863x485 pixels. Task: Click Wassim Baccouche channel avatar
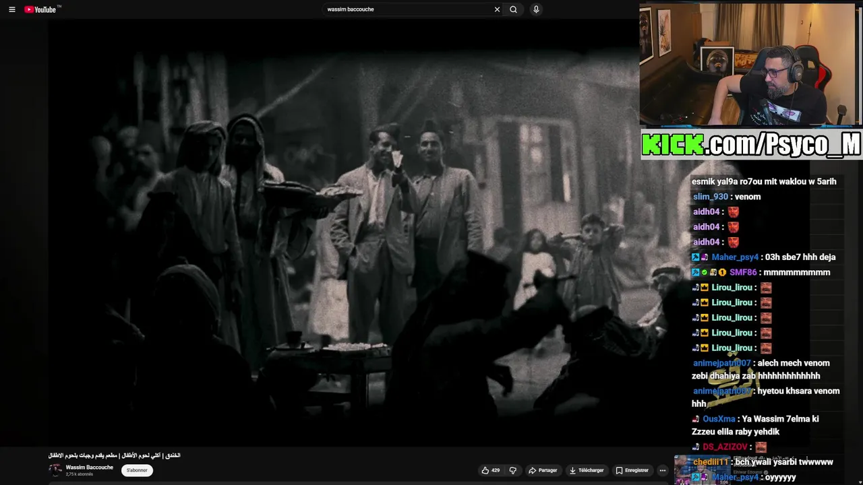[x=55, y=470]
